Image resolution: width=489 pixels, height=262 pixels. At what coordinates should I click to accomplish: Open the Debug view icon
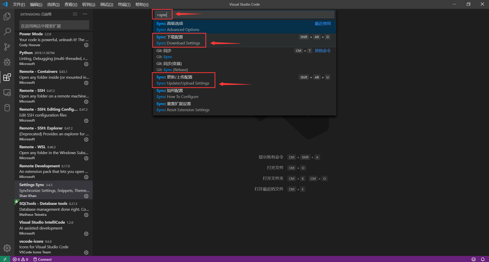(x=7, y=62)
